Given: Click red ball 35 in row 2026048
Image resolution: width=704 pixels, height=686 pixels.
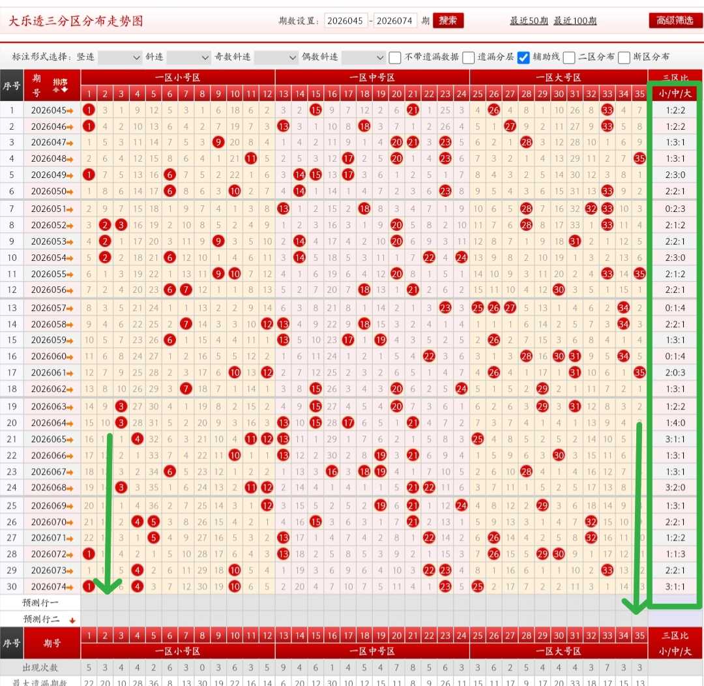Looking at the screenshot, I should point(640,158).
